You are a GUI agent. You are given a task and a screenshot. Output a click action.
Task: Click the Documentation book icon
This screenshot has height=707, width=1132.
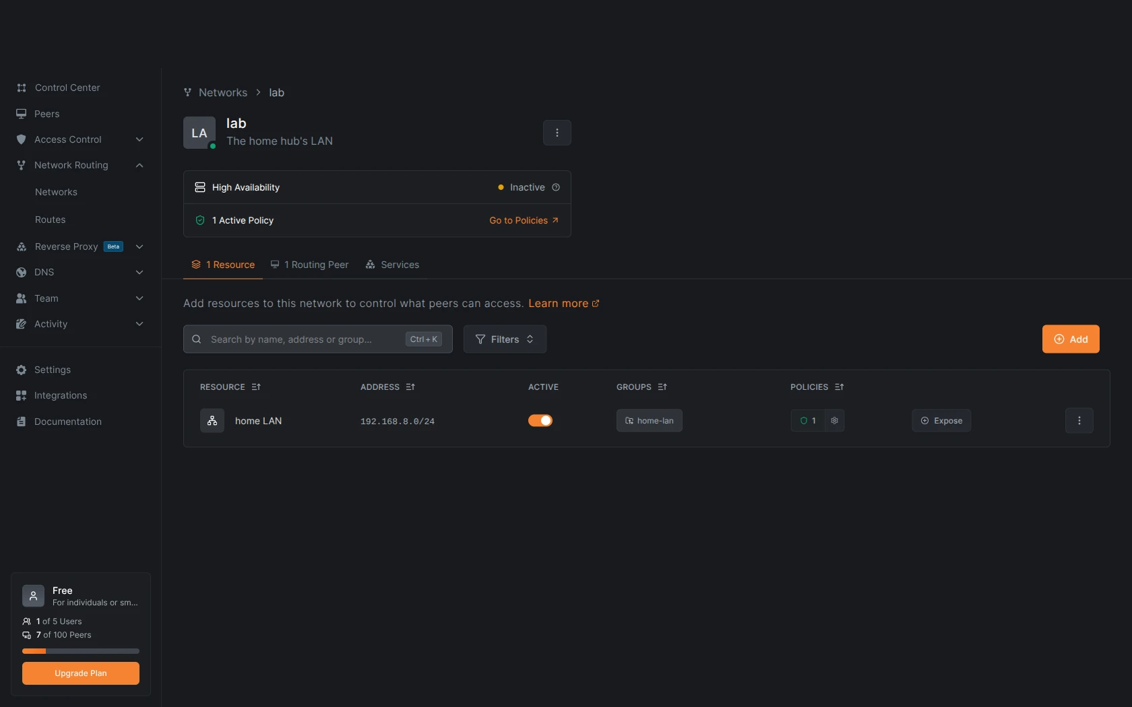pos(22,422)
